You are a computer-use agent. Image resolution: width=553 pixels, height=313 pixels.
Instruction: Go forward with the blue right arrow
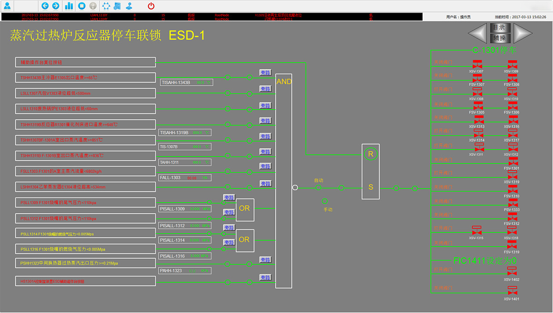click(55, 6)
